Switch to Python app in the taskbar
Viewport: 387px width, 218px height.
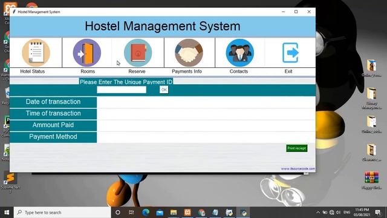(243, 213)
